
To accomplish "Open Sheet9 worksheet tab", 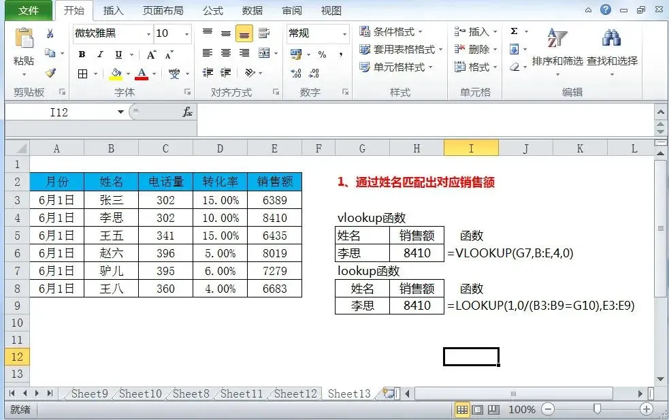I will tap(89, 393).
